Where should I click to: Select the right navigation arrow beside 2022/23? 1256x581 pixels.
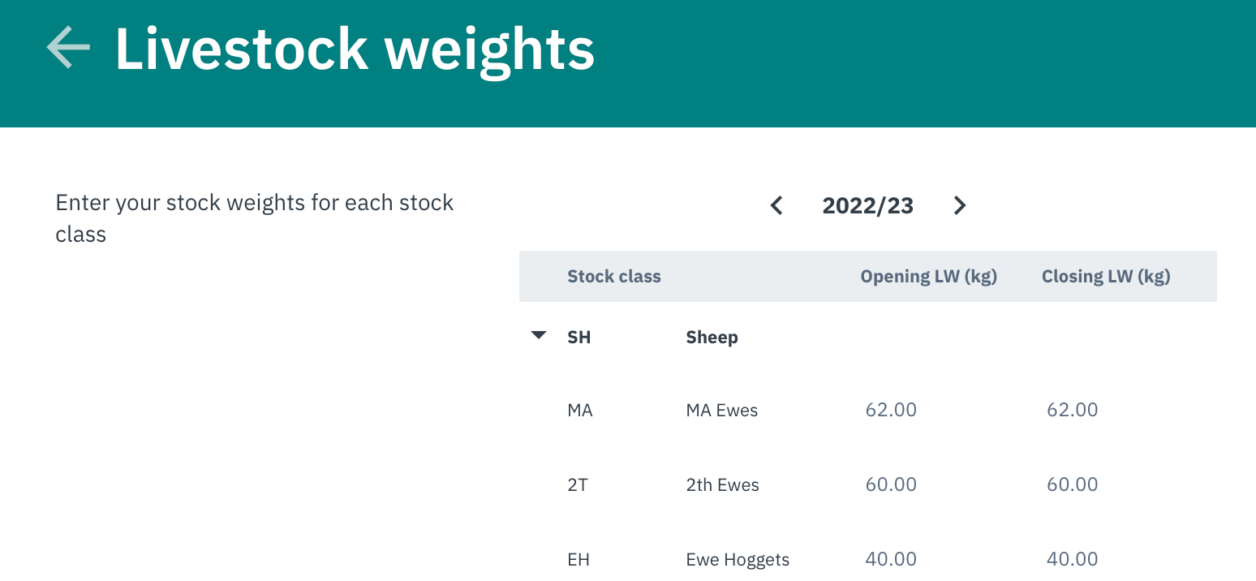960,205
